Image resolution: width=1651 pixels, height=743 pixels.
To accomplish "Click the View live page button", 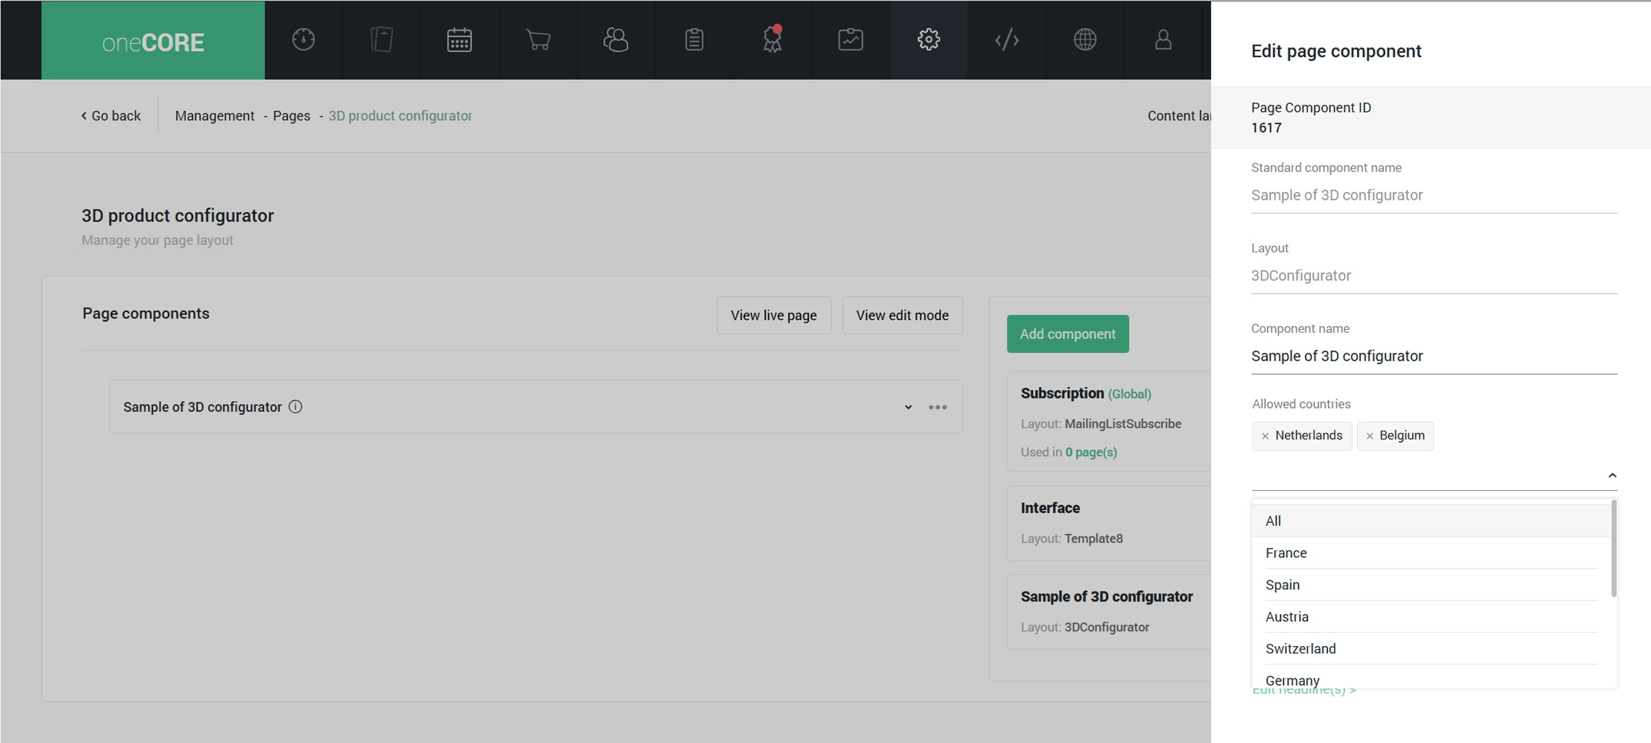I will click(773, 315).
